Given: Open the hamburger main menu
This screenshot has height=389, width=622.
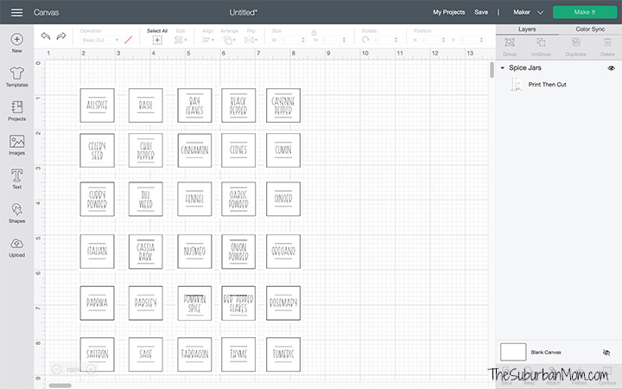Looking at the screenshot, I should click(x=16, y=12).
